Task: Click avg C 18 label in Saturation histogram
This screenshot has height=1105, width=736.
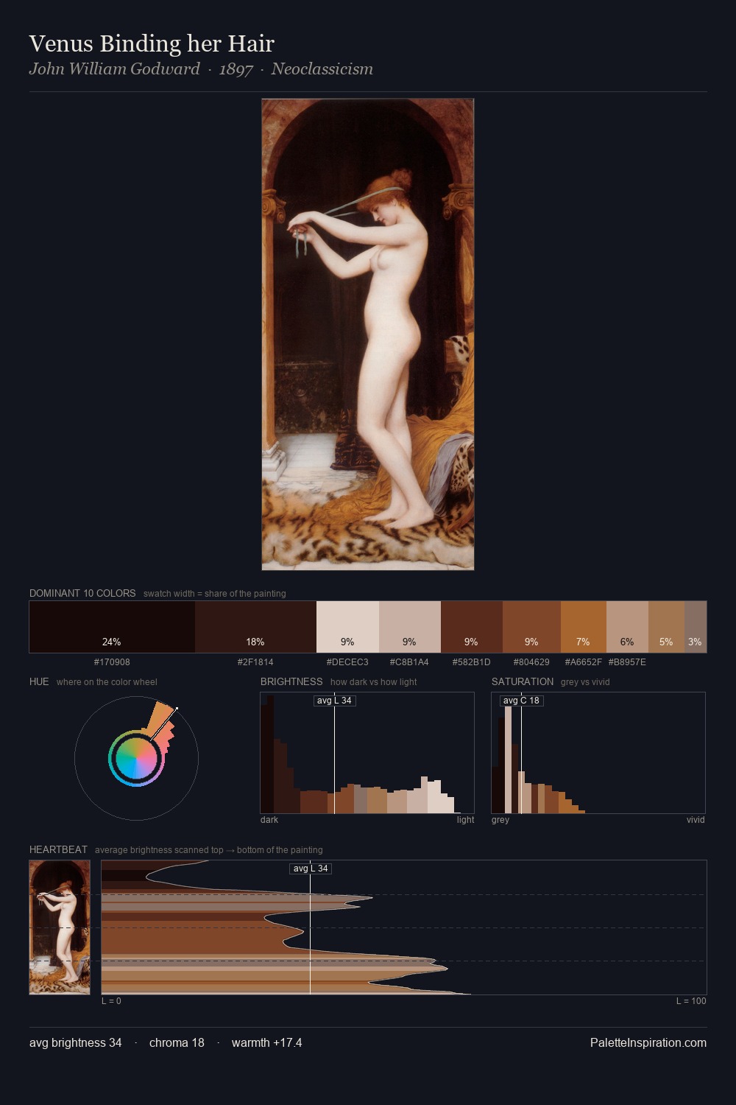Action: 522,701
